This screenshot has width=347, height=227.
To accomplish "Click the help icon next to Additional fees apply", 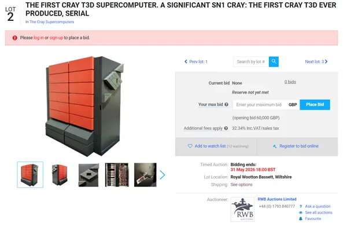I will (226, 128).
